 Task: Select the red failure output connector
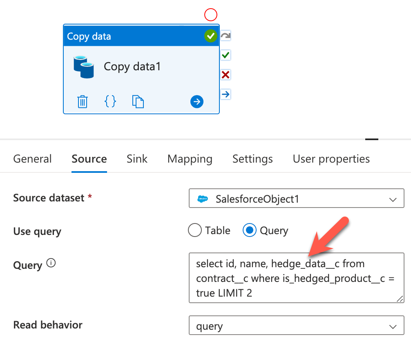(226, 74)
